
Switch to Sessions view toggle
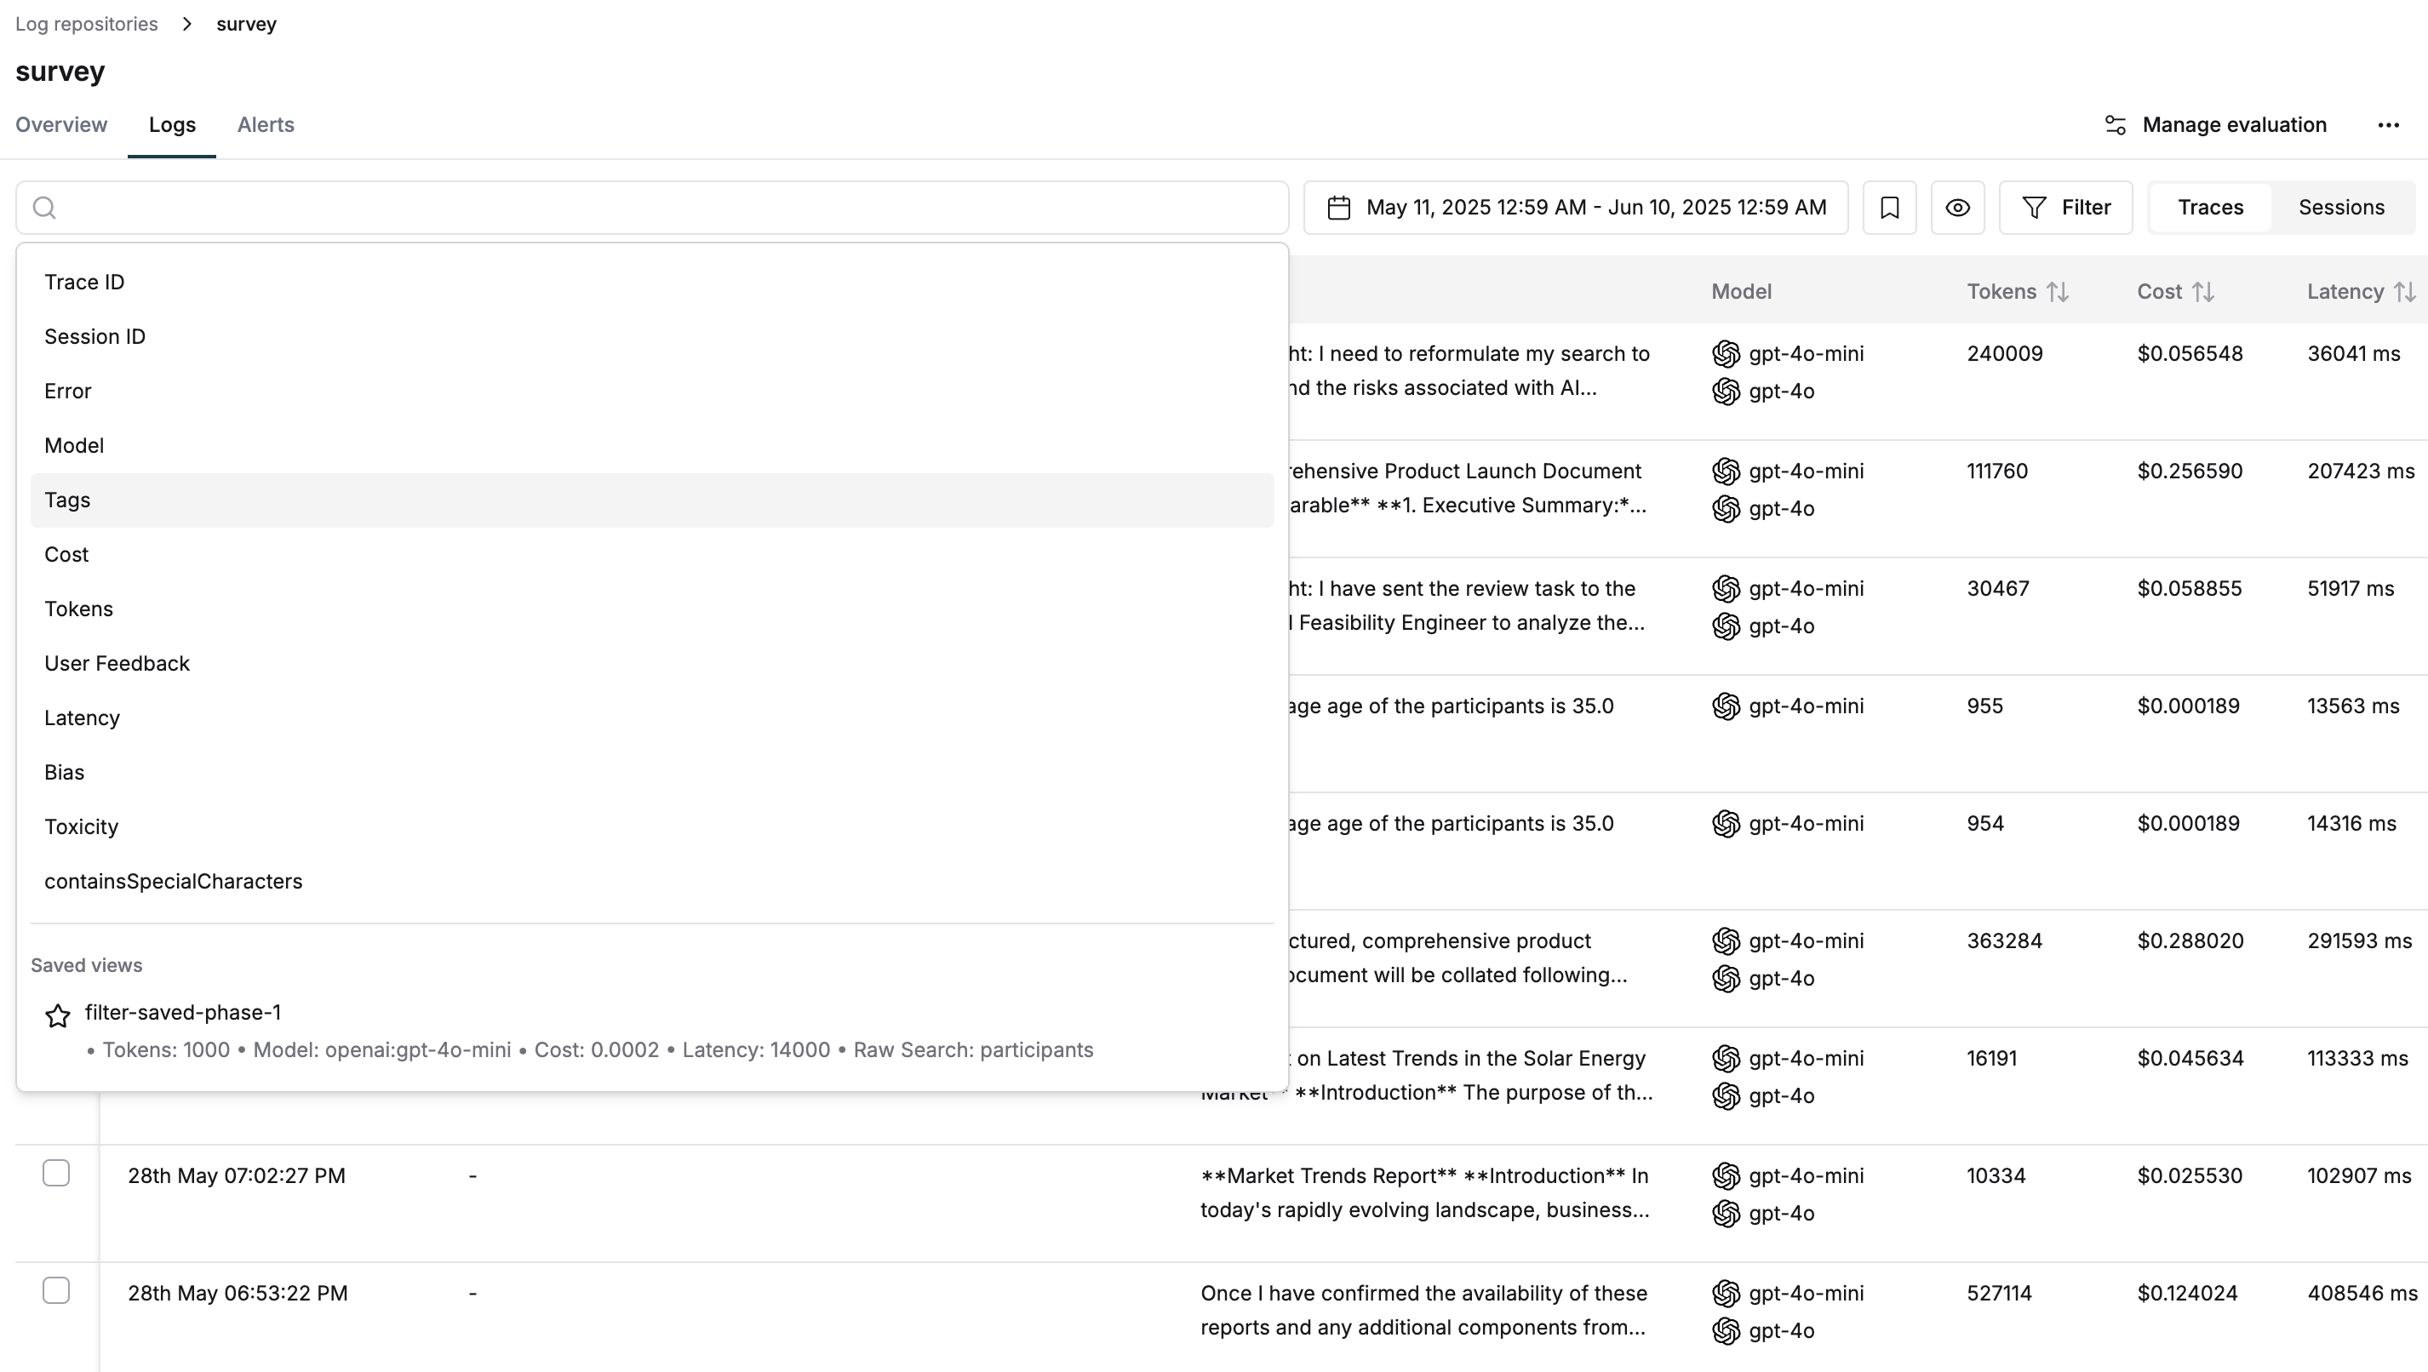[2340, 208]
